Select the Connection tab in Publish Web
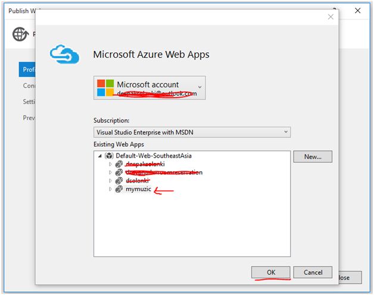Viewport: 374px width, 295px height. click(29, 86)
